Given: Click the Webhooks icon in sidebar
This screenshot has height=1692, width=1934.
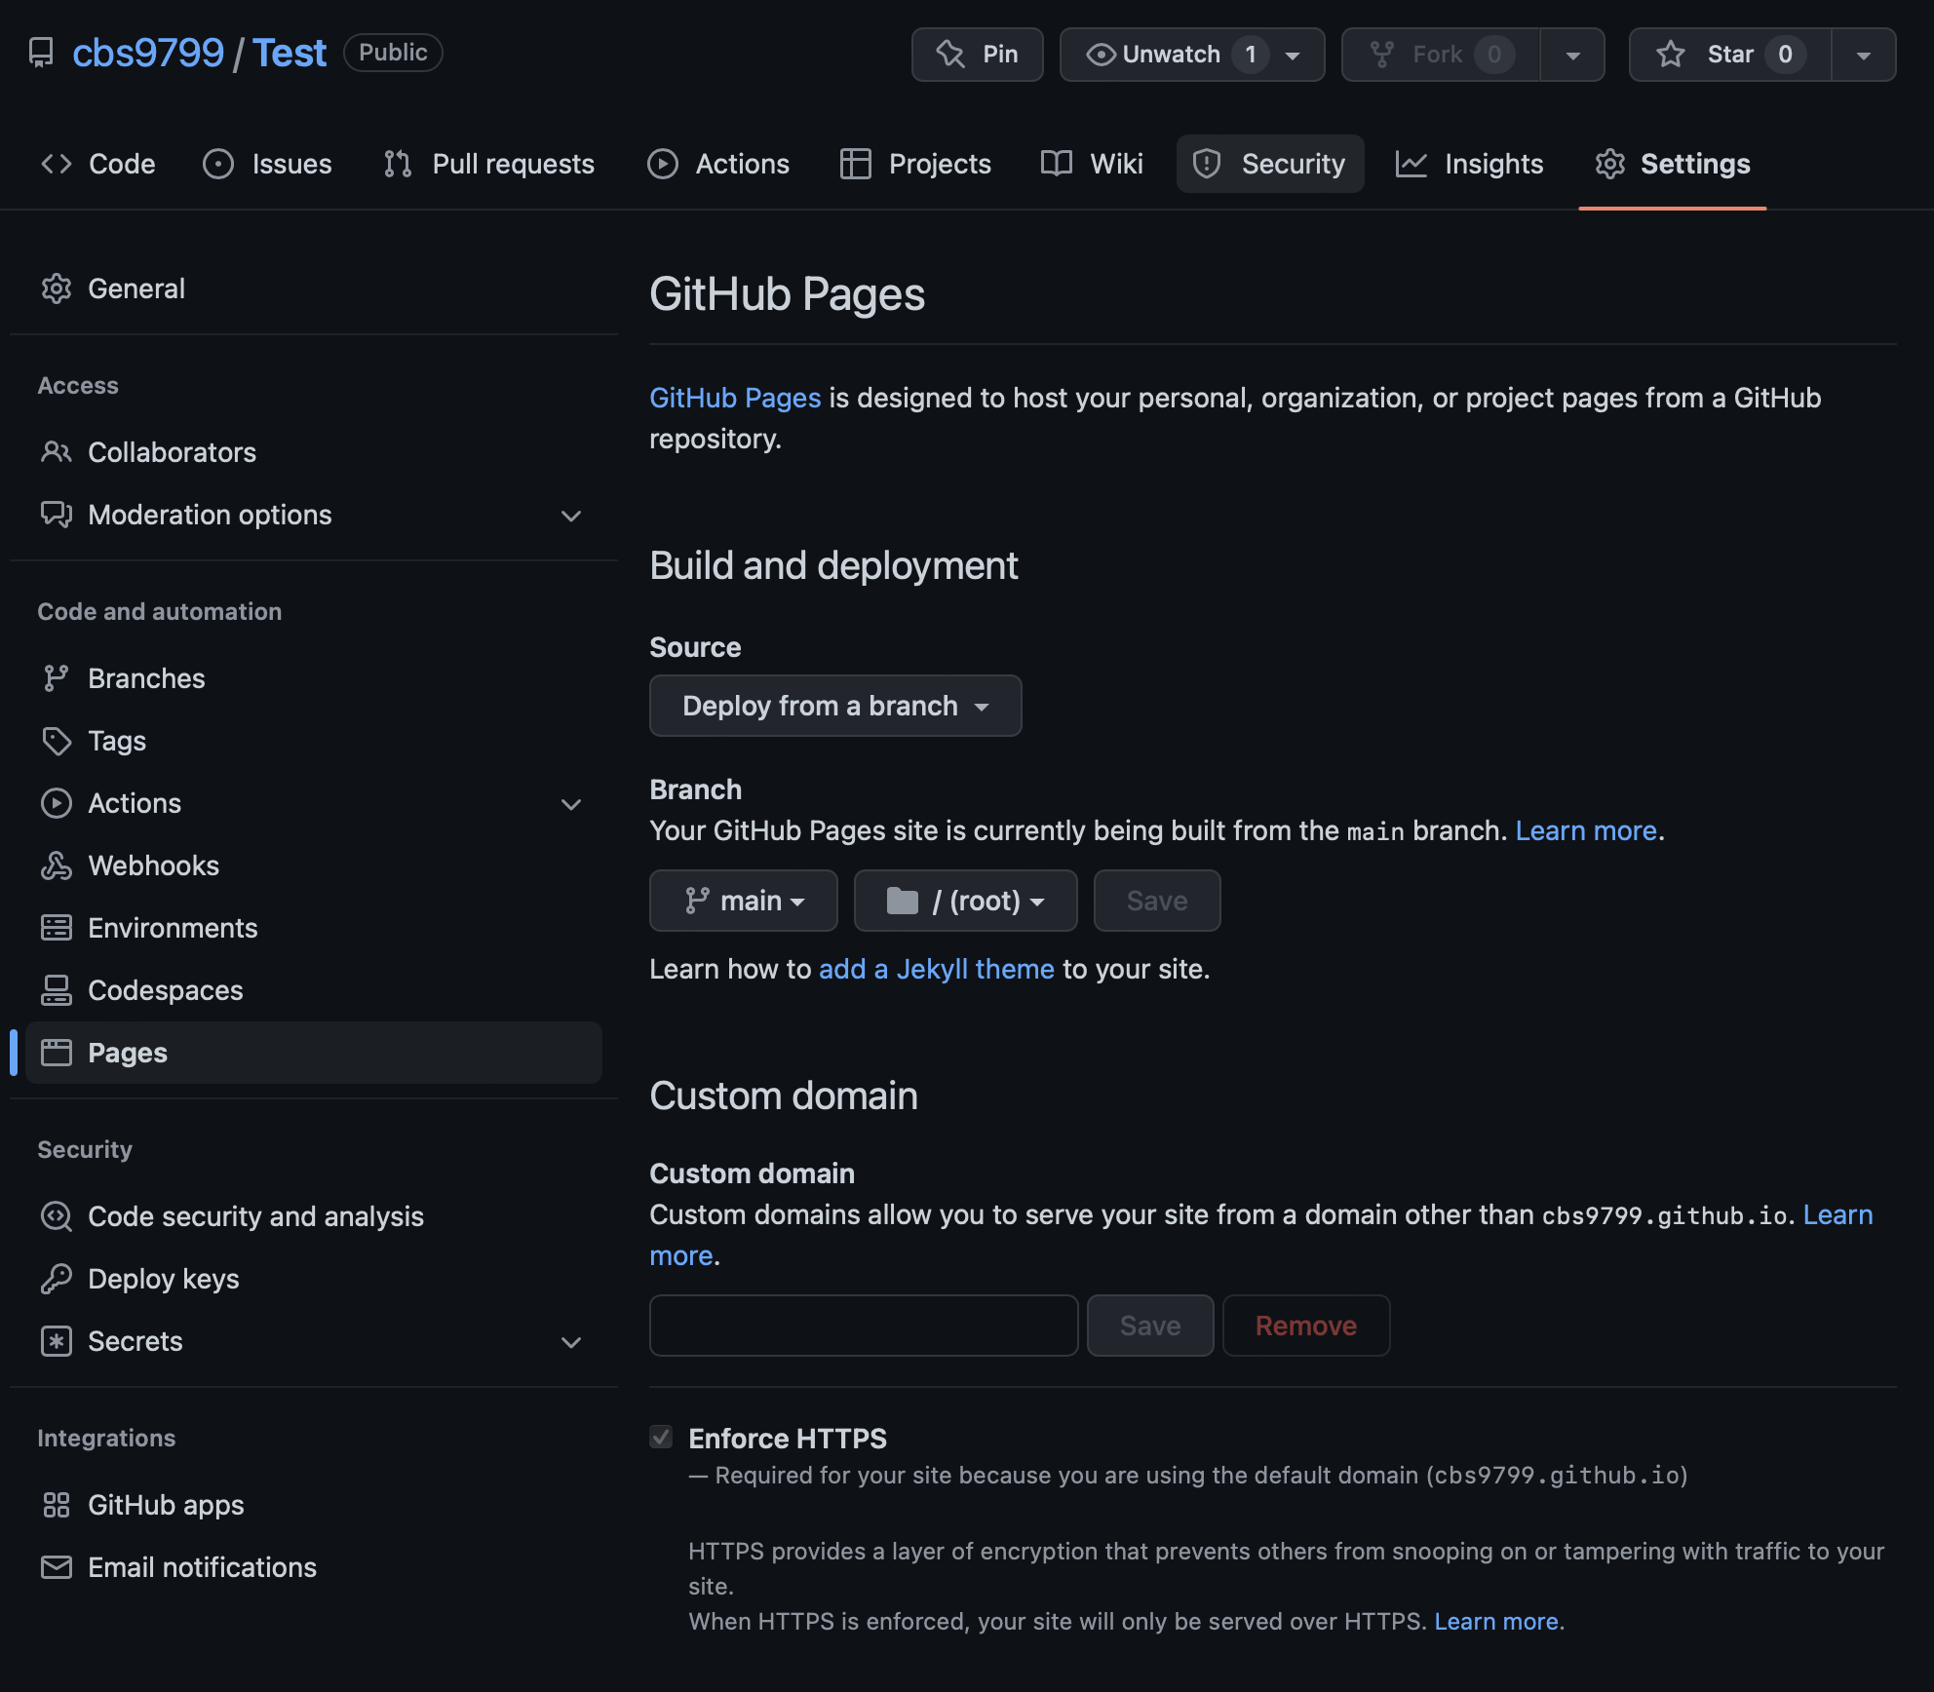Looking at the screenshot, I should point(56,865).
